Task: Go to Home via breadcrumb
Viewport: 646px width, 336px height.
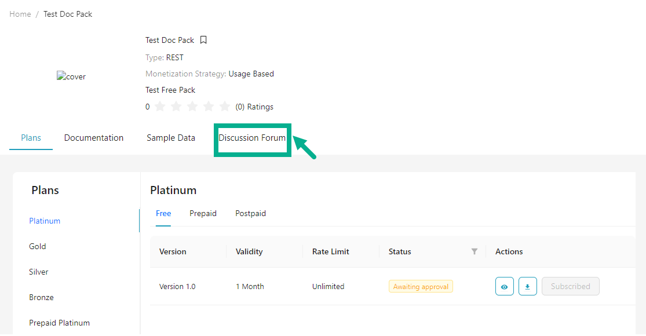Action: pyautogui.click(x=20, y=14)
